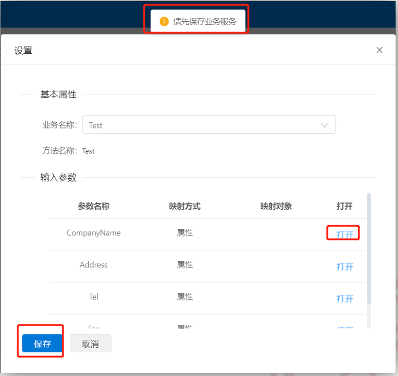Click the 打开 column header

tap(344, 206)
